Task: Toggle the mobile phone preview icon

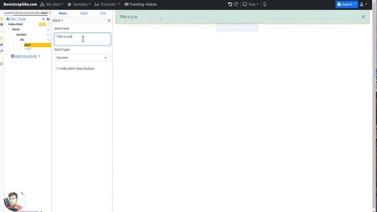Action: 264,4
